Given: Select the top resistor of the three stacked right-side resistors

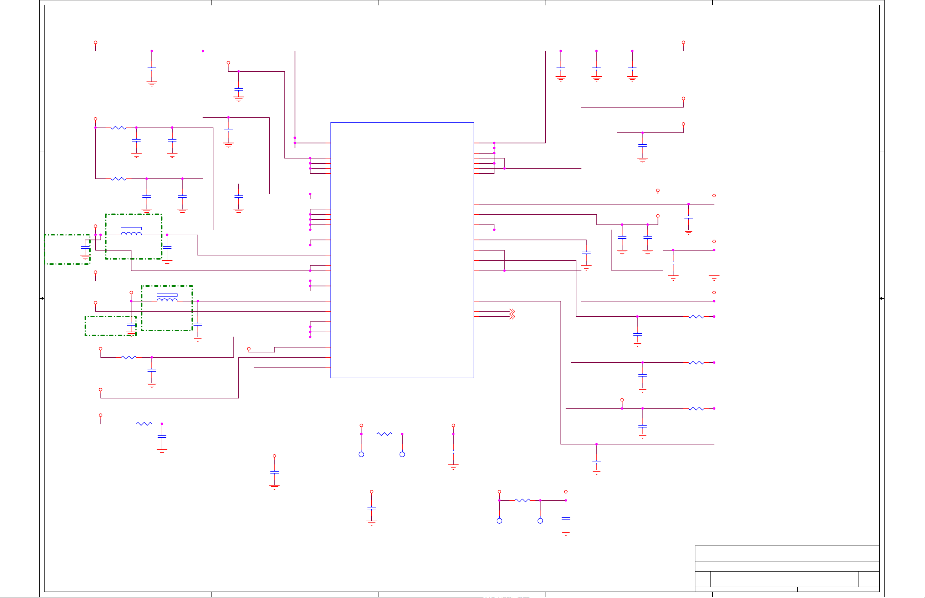Looking at the screenshot, I should point(696,317).
